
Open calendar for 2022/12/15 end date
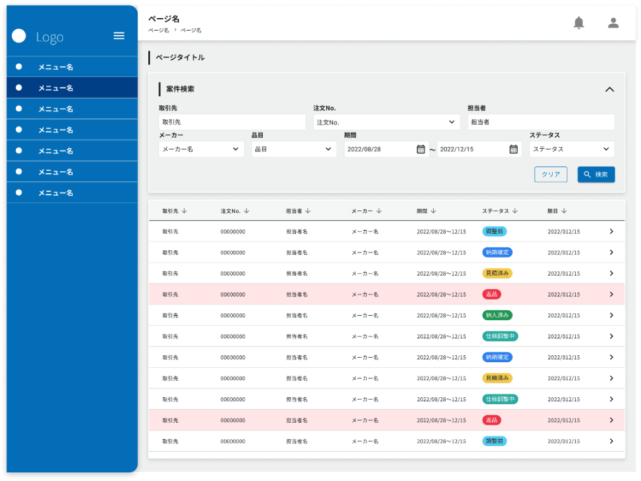click(x=513, y=149)
